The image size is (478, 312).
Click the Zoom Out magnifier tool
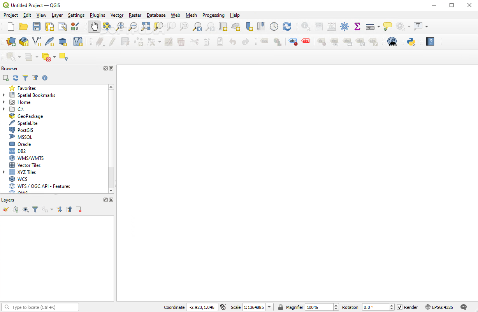133,26
